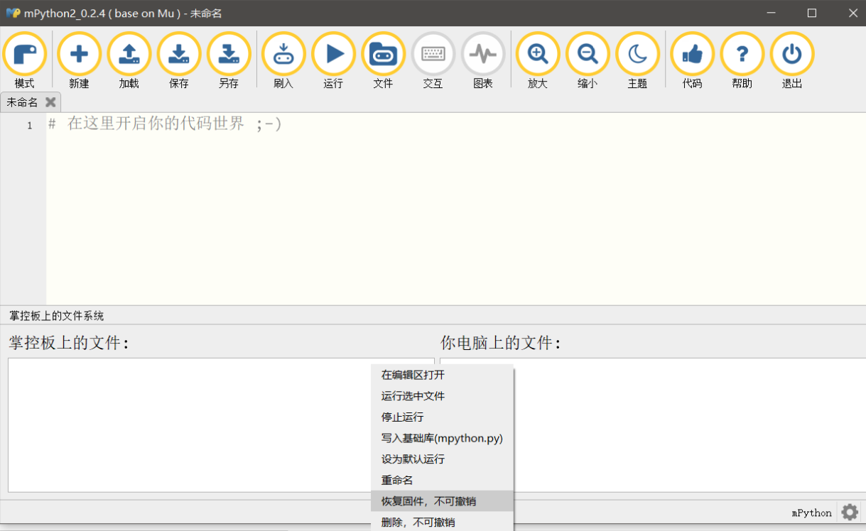866x531 pixels.
Task: Maximize the mPython2 window
Action: pos(812,13)
